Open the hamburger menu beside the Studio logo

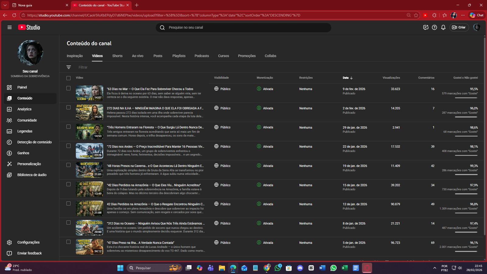9,27
